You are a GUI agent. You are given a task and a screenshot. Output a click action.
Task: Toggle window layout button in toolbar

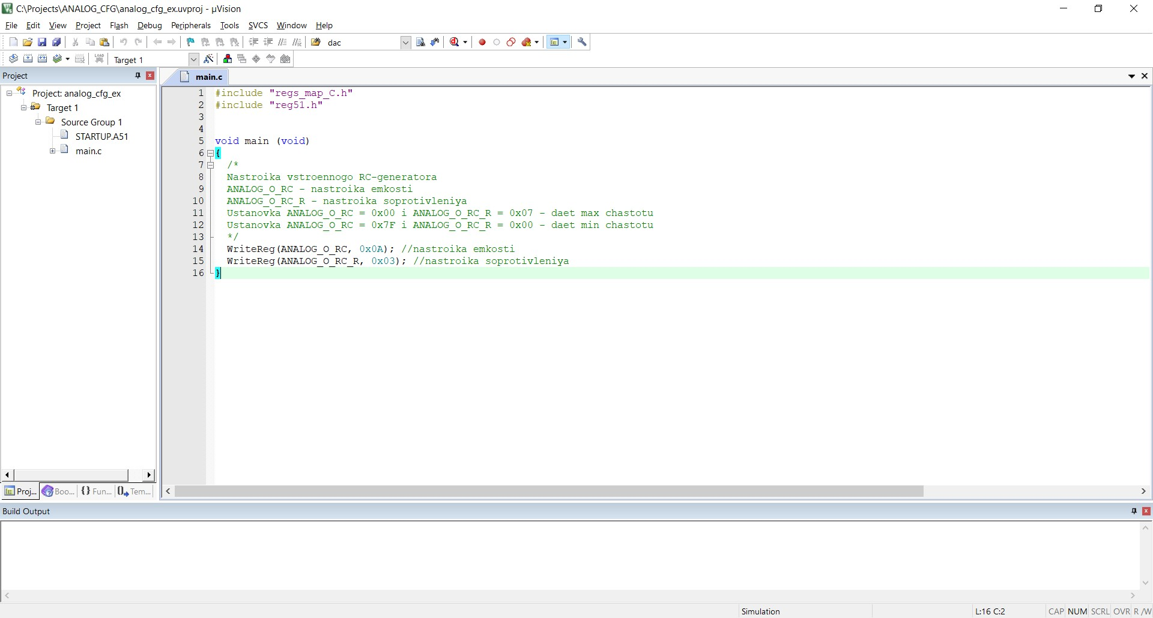[554, 42]
